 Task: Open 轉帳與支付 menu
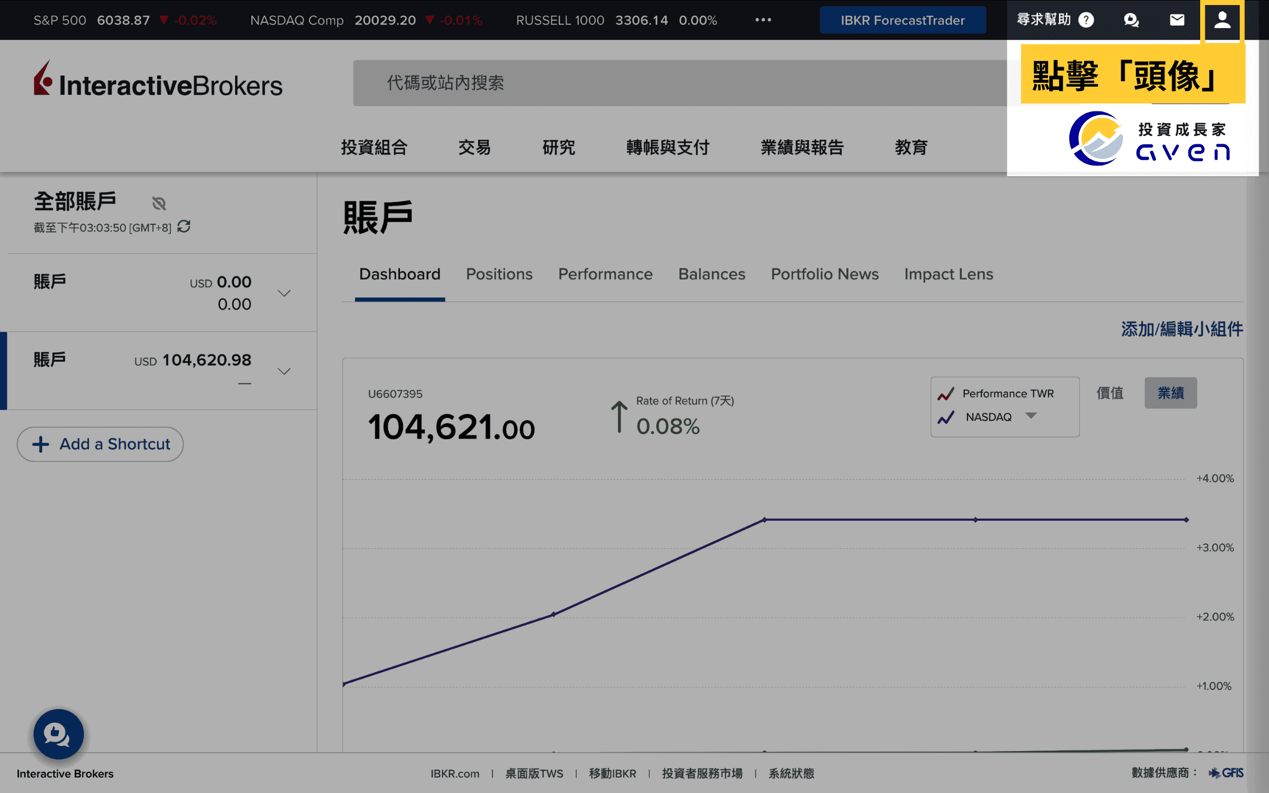point(668,147)
